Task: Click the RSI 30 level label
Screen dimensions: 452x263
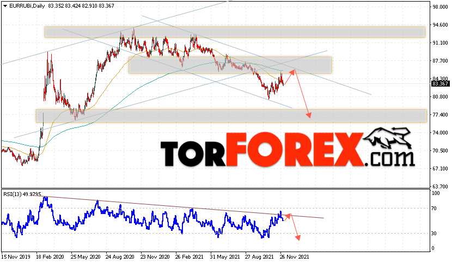Action: tap(434, 233)
